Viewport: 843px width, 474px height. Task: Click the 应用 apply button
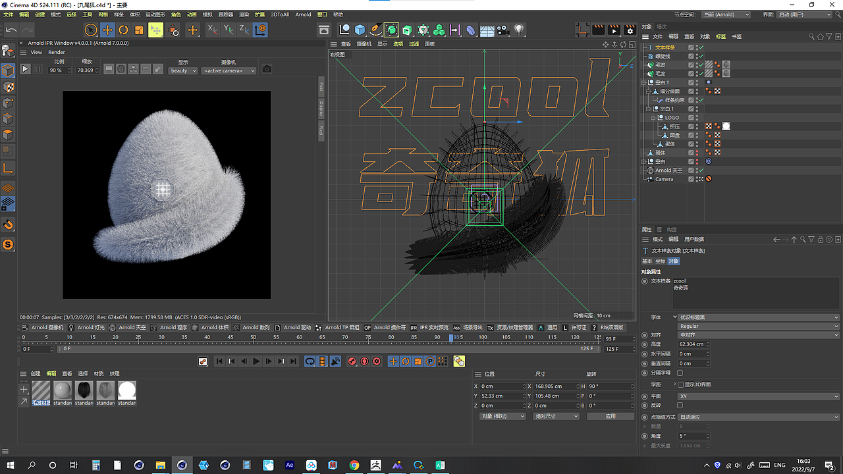pyautogui.click(x=611, y=416)
